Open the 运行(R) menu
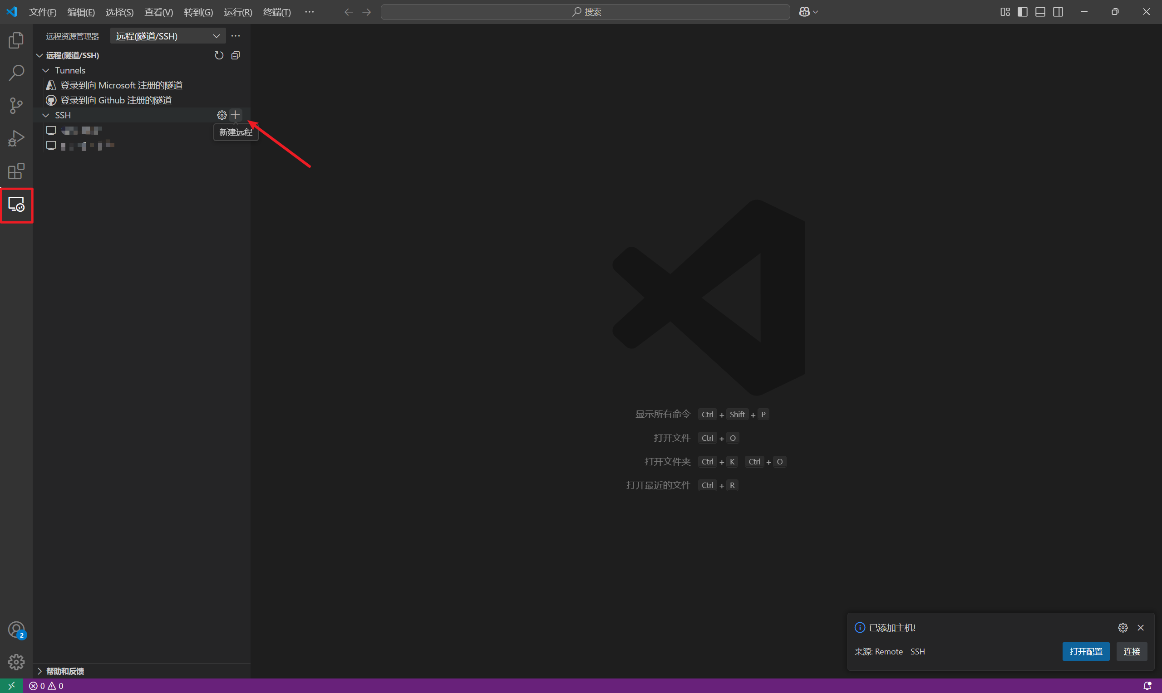Image resolution: width=1162 pixels, height=693 pixels. [x=238, y=12]
